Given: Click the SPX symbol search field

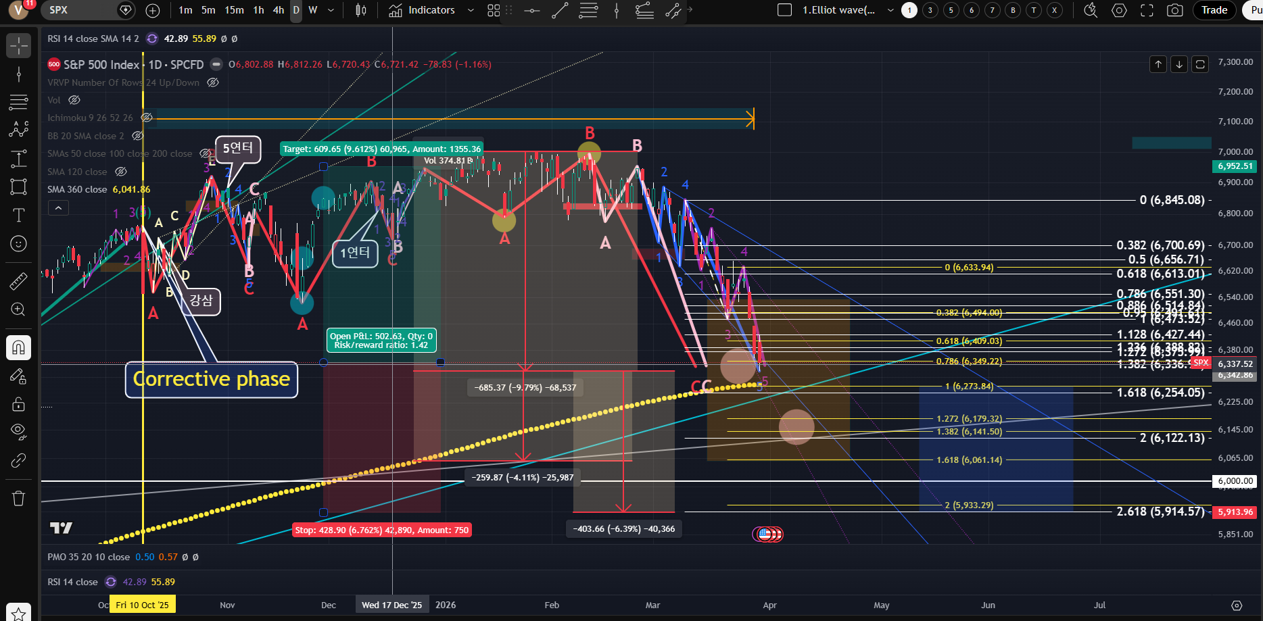Looking at the screenshot, I should [78, 10].
